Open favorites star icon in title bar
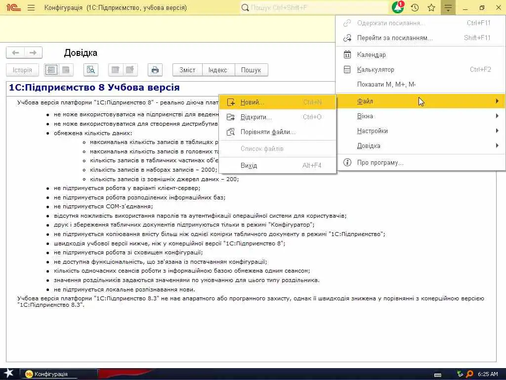Image resolution: width=506 pixels, height=380 pixels. (431, 7)
